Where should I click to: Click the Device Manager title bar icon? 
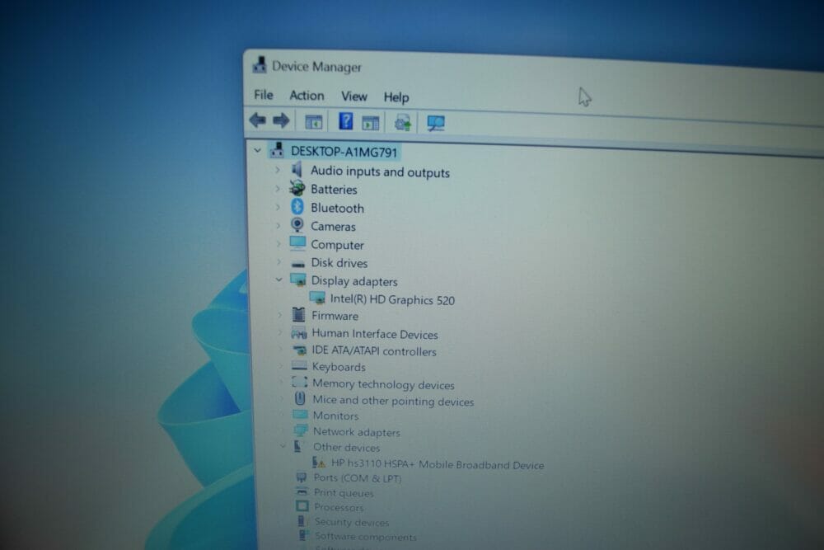259,64
